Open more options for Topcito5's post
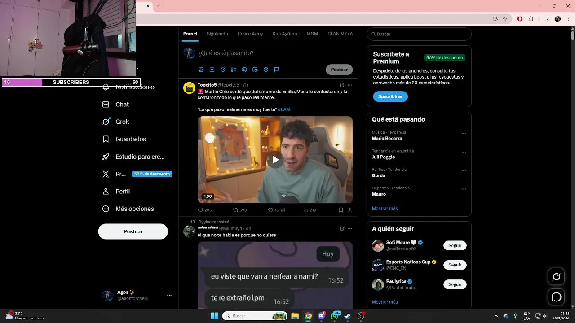 point(350,85)
